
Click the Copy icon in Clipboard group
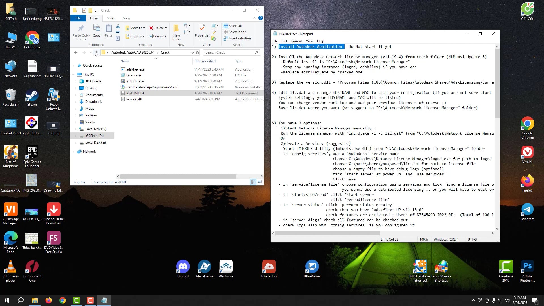(x=97, y=31)
